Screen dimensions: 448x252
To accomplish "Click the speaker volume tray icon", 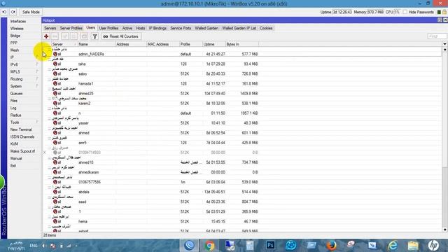I will tap(44, 246).
